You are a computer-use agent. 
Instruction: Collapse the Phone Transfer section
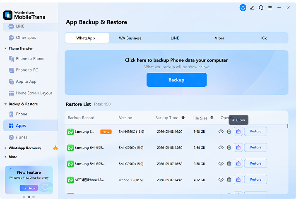tap(5, 48)
